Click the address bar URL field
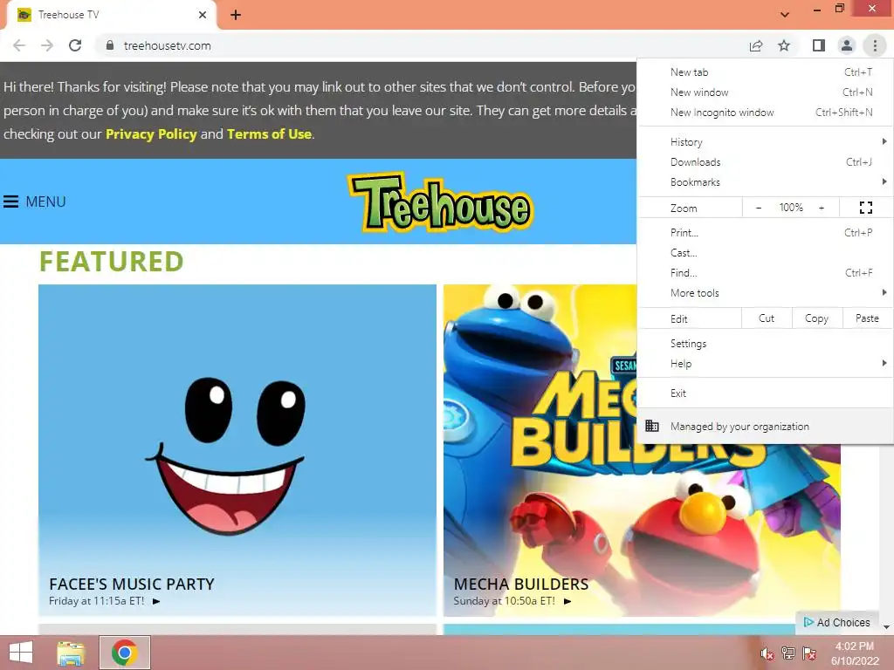Viewport: 894px width, 670px height. tap(422, 45)
